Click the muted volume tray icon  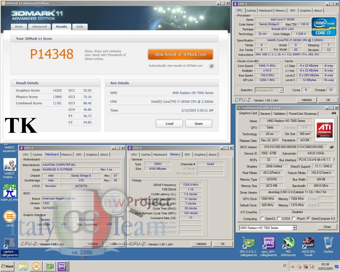[299, 266]
